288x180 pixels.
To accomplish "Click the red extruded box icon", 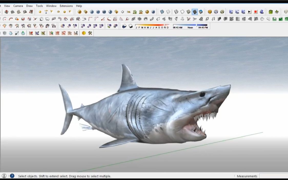I will click(x=23, y=19).
